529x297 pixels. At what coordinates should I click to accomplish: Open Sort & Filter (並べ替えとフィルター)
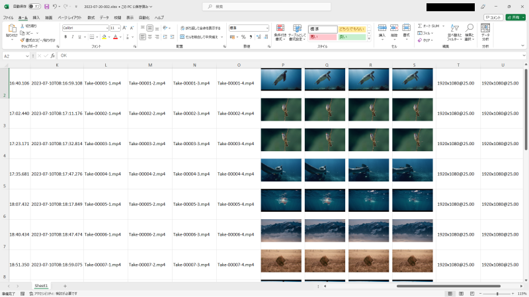pyautogui.click(x=454, y=32)
